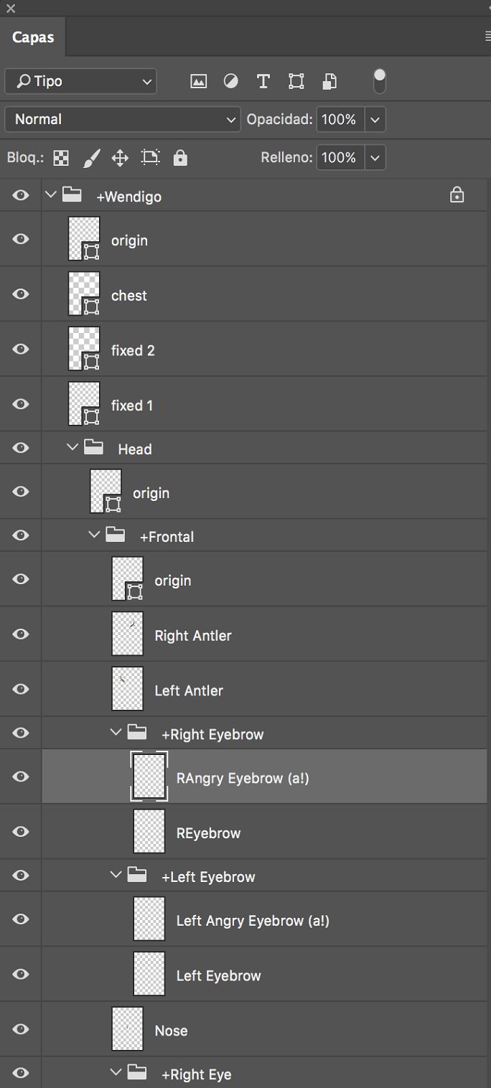Image resolution: width=491 pixels, height=1088 pixels.
Task: Filter layers by pixel image type
Action: [198, 81]
